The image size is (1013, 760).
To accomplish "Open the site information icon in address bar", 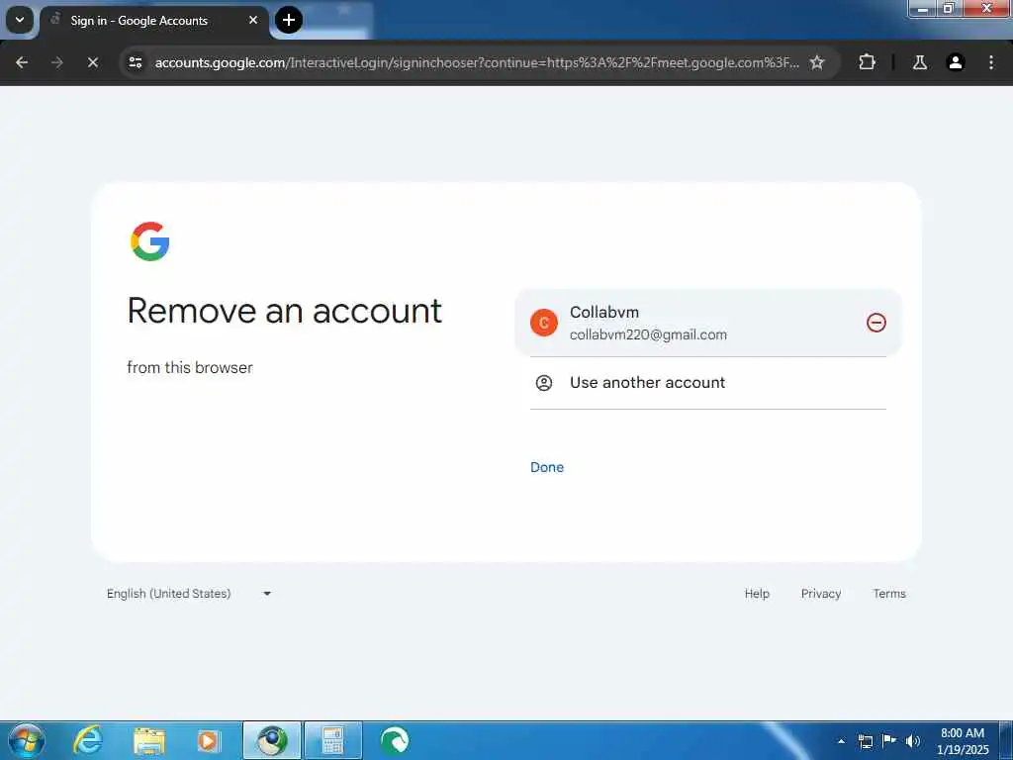I will (136, 62).
